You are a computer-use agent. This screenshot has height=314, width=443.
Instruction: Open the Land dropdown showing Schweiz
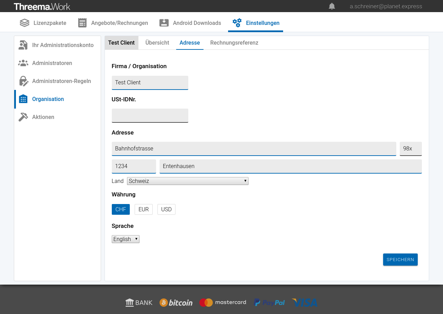[188, 181]
